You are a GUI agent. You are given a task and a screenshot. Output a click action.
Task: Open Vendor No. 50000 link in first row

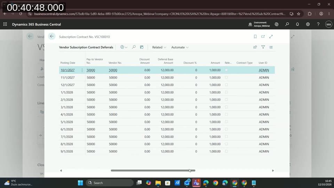113,70
